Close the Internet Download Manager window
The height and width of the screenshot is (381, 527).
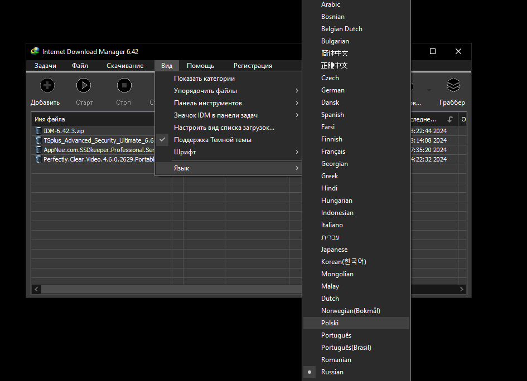click(x=458, y=51)
